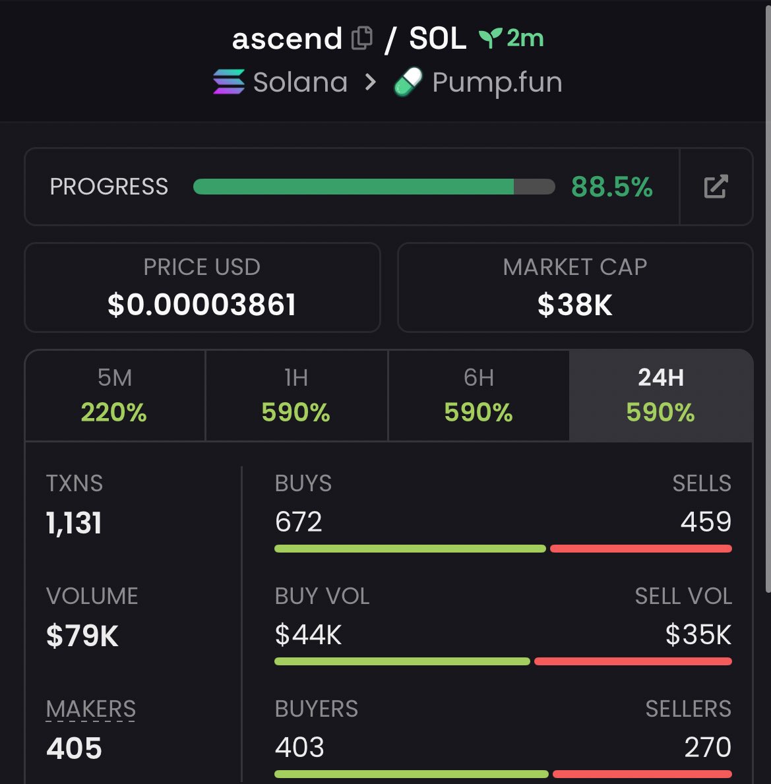The height and width of the screenshot is (784, 771).
Task: Click the Pump.fun pill icon
Action: (408, 83)
